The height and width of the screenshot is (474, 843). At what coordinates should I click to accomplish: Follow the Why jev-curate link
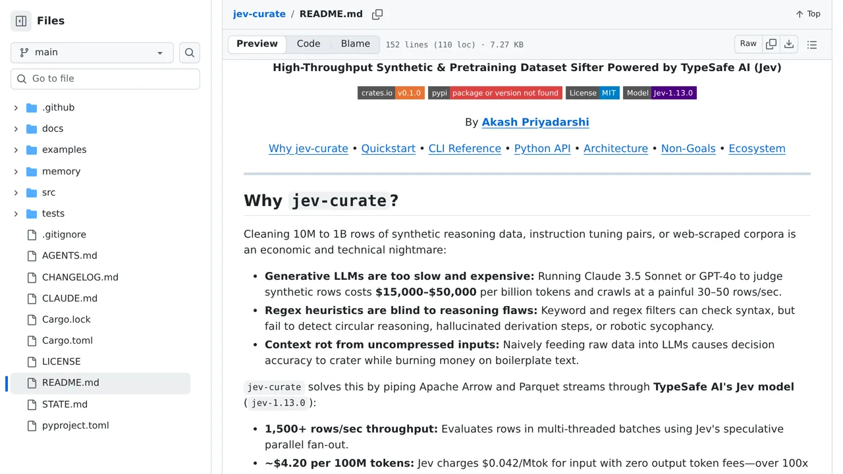pos(308,149)
